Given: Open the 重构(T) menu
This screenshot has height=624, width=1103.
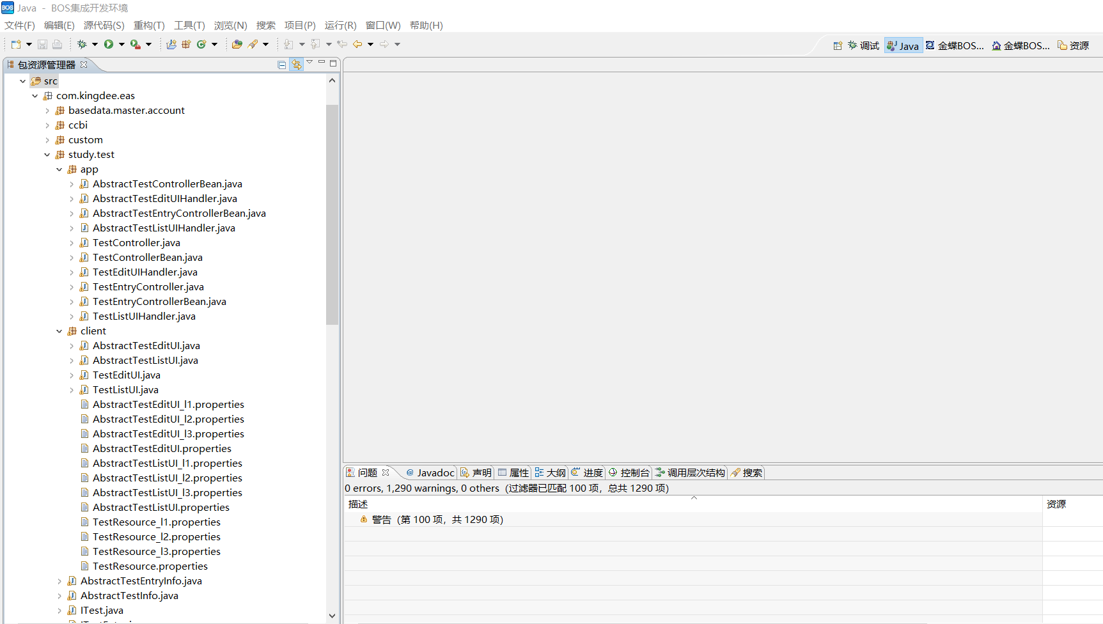Looking at the screenshot, I should click(x=149, y=26).
